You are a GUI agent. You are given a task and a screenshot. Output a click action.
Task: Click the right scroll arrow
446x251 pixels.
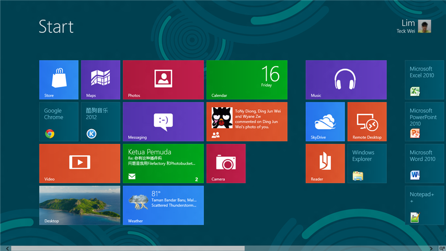tap(431, 248)
